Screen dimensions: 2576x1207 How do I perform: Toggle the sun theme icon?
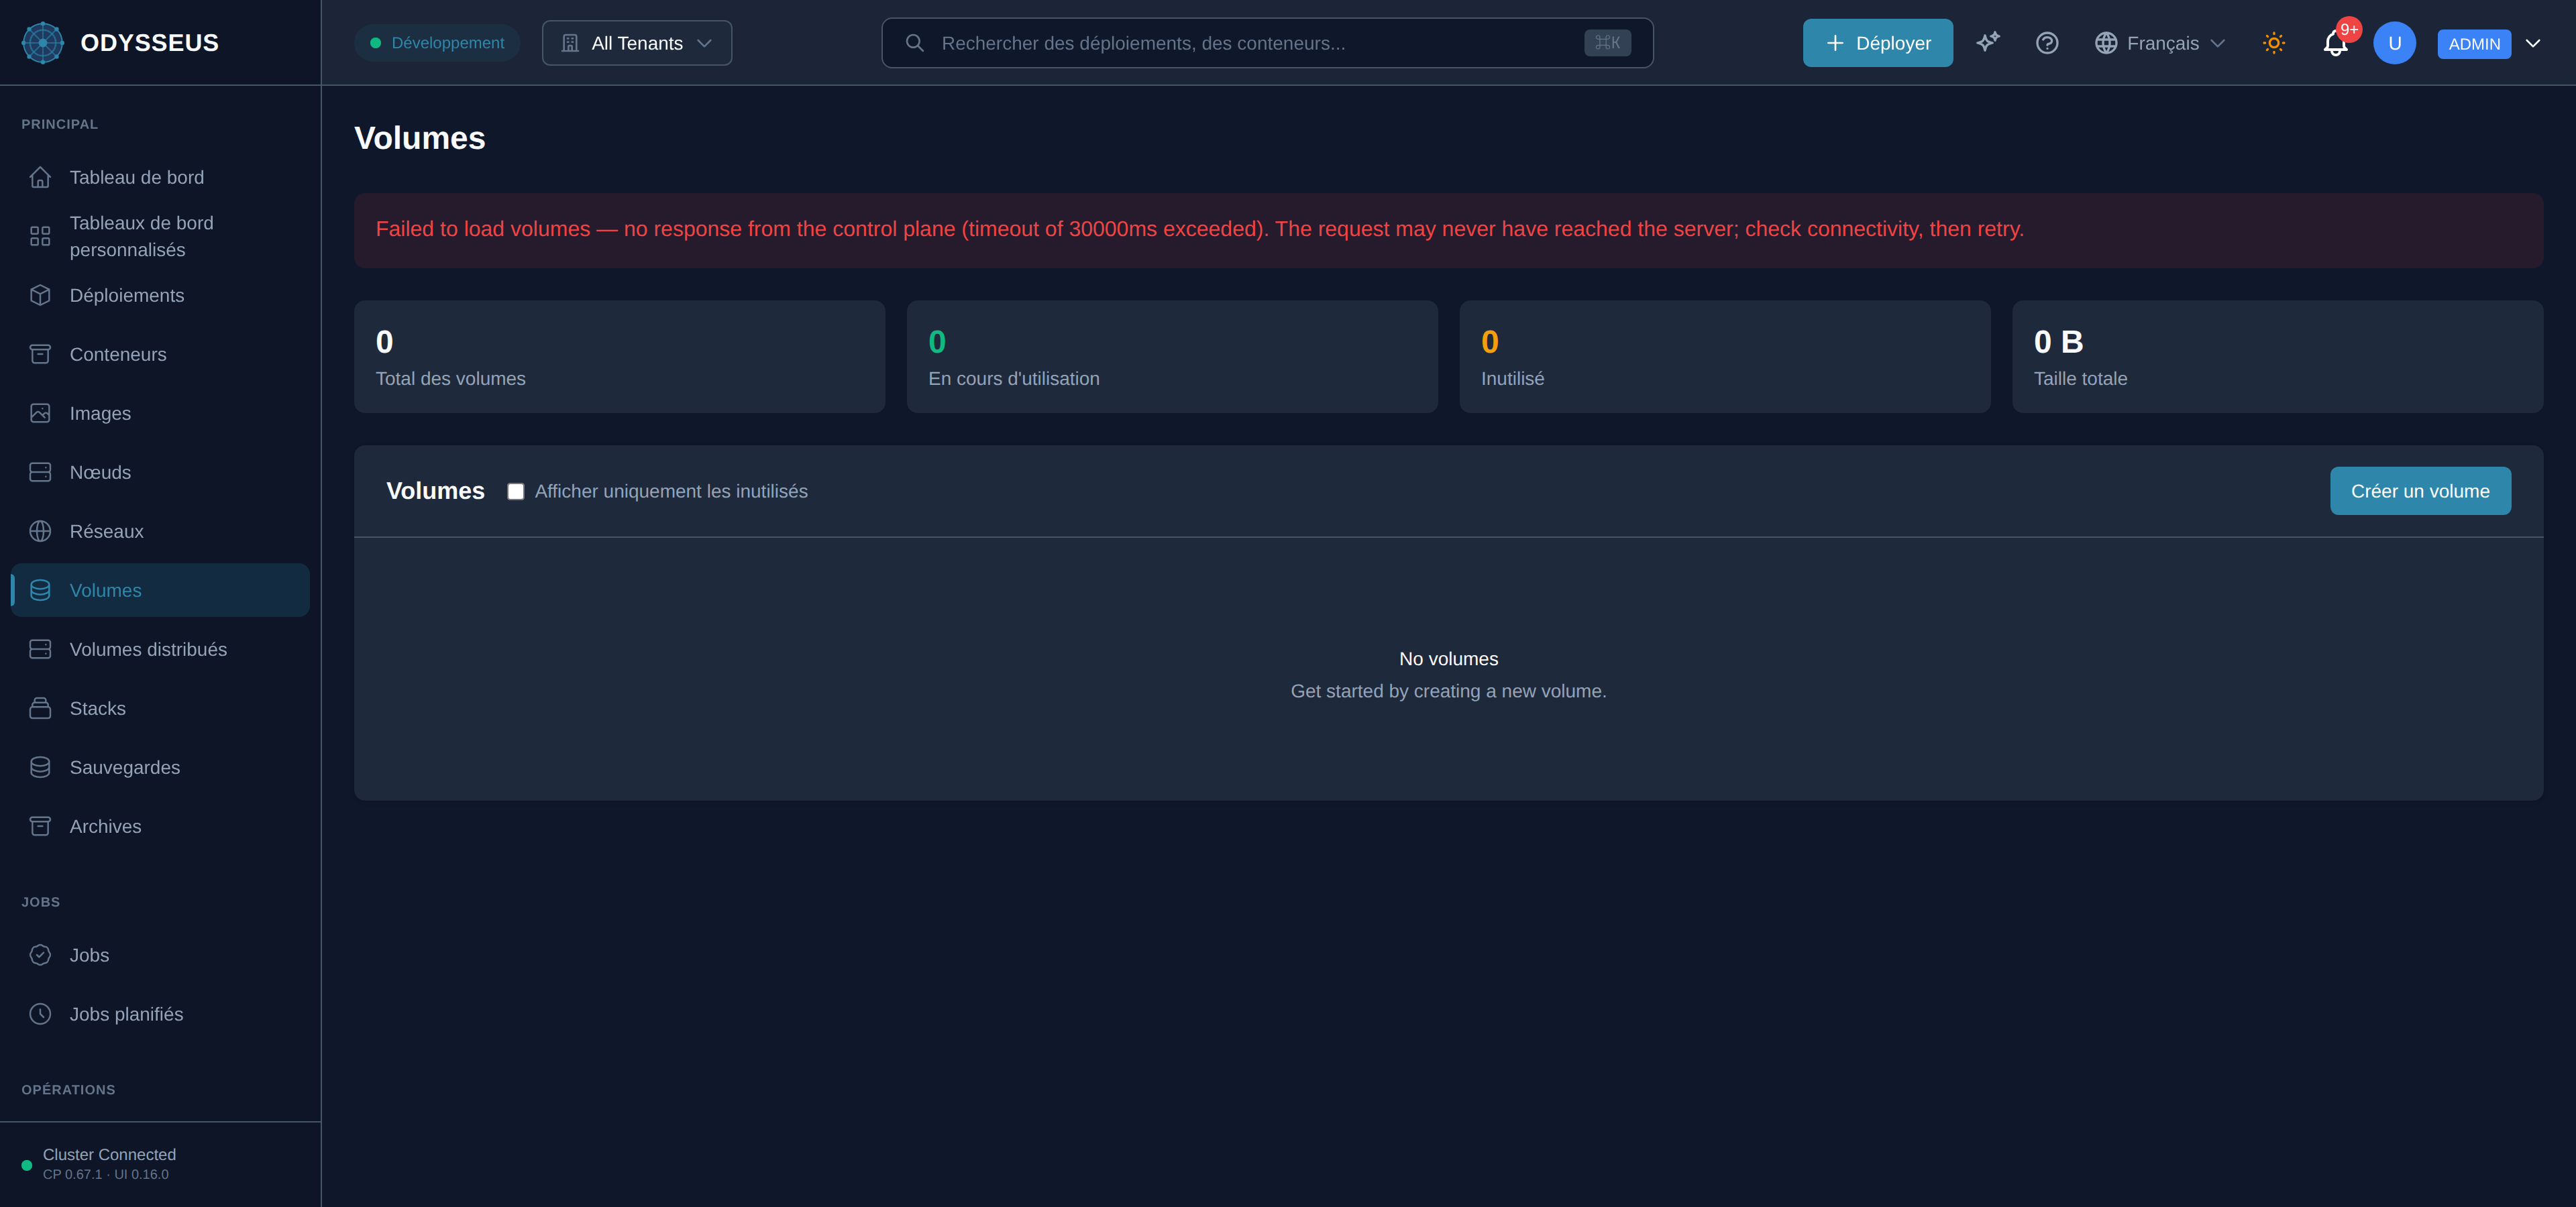point(2274,43)
